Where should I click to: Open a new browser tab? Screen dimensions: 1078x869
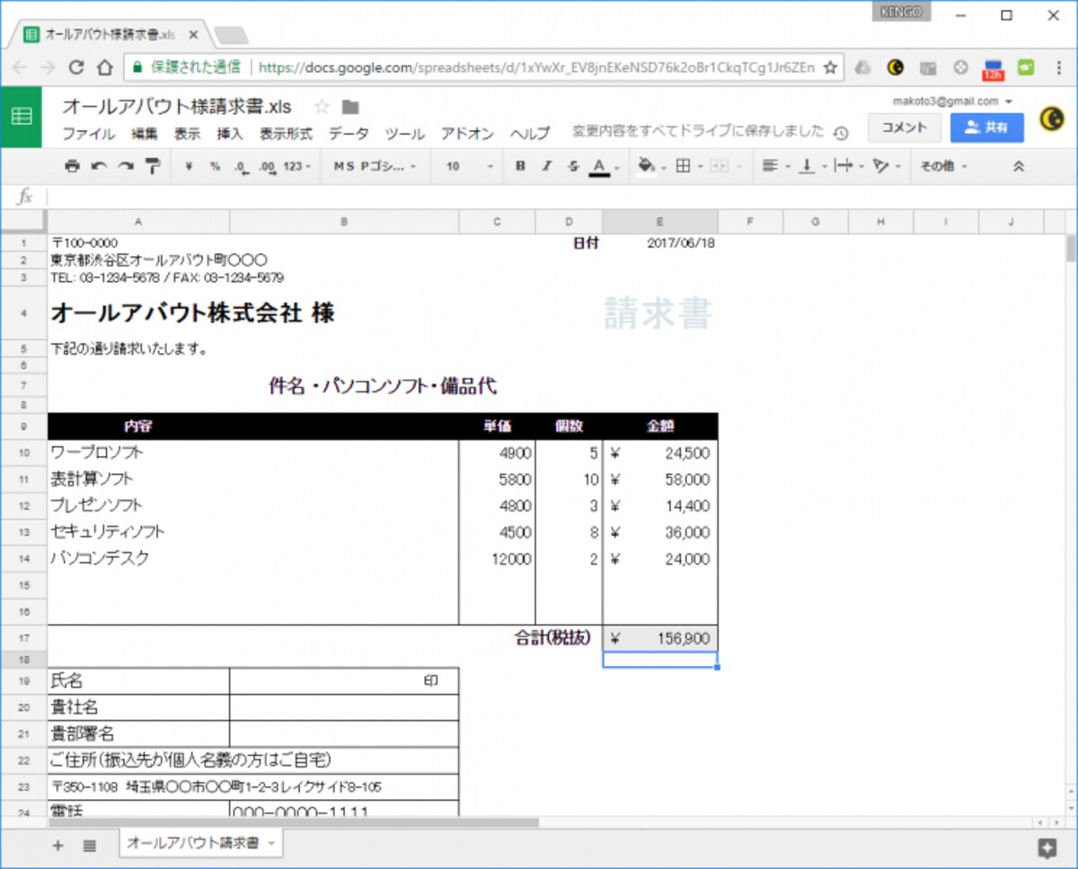pos(231,35)
